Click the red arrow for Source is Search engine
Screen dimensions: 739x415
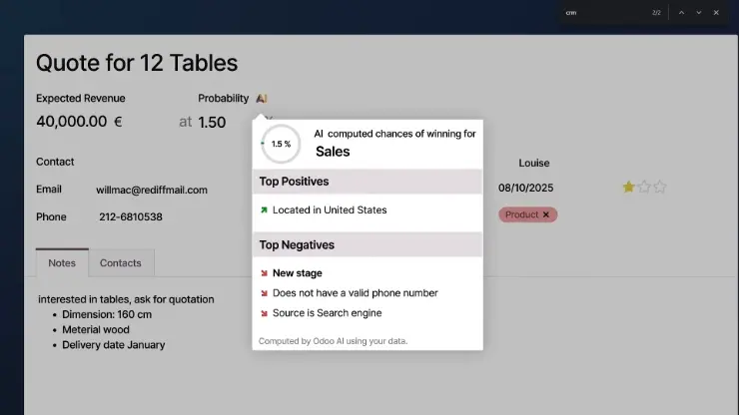(x=264, y=313)
